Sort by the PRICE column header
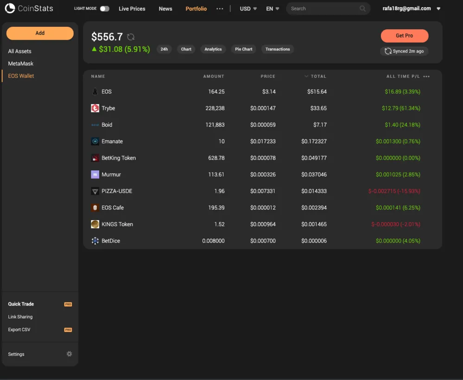Screen dimensions: 463x380 pyautogui.click(x=268, y=76)
